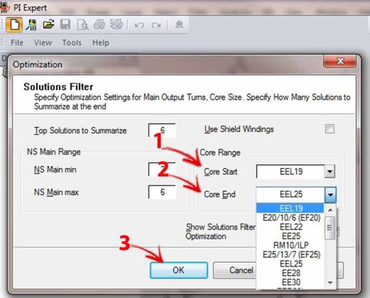Choose RM10/ILP in the core list
The width and height of the screenshot is (370, 298).
290,245
